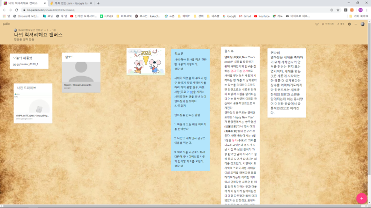371x208 pixels.
Task: Open the 마이크로 비트 bookmark
Action: click(298, 16)
